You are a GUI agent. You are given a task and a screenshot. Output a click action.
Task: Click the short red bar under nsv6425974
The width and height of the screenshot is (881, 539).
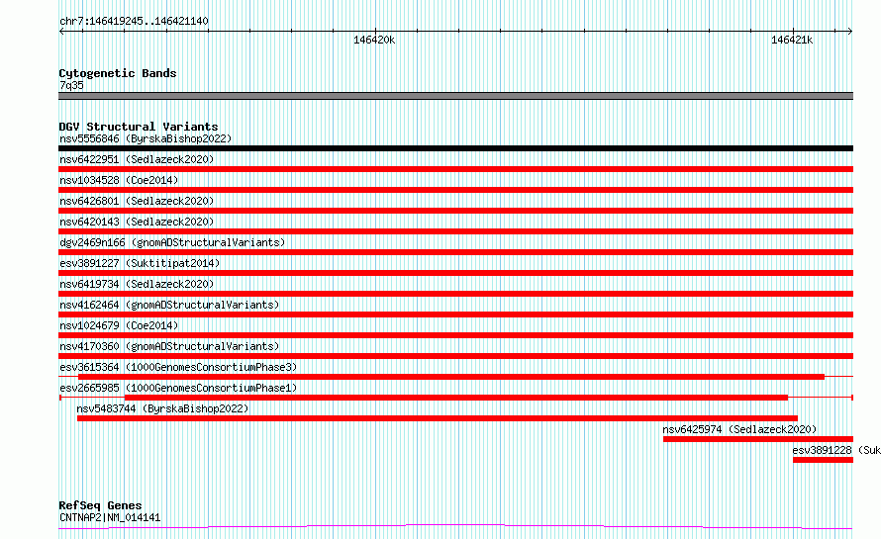tap(758, 439)
